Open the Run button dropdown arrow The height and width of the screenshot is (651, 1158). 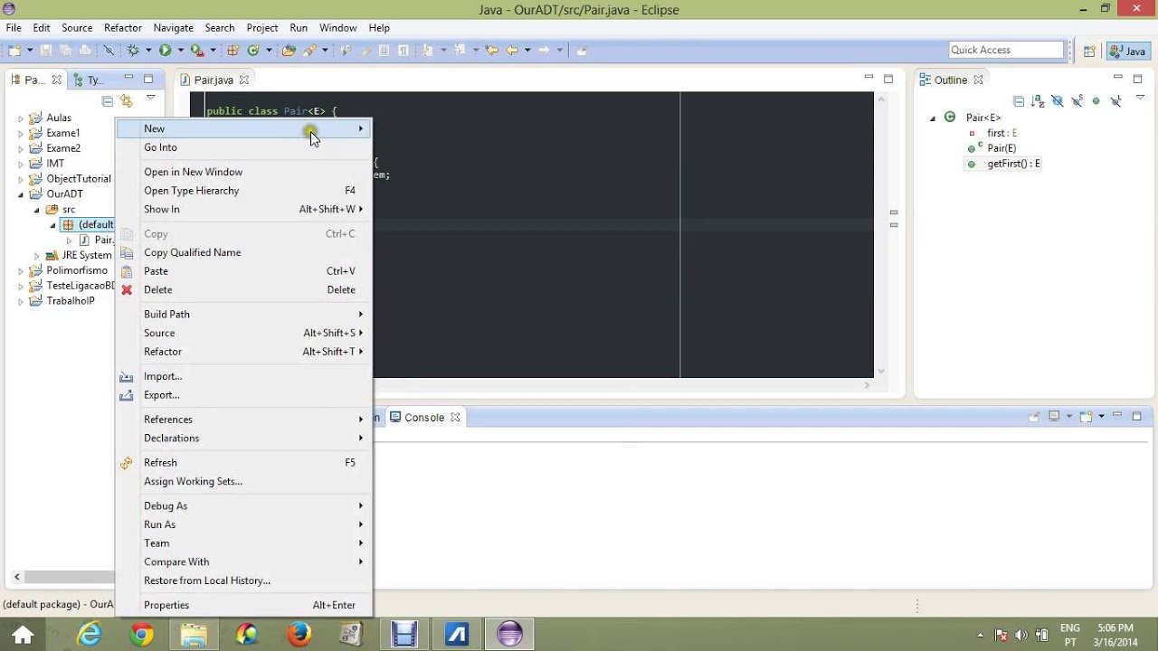tap(179, 51)
